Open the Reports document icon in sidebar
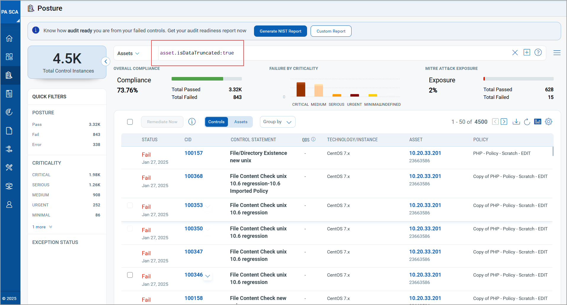567x305 pixels. [x=9, y=131]
